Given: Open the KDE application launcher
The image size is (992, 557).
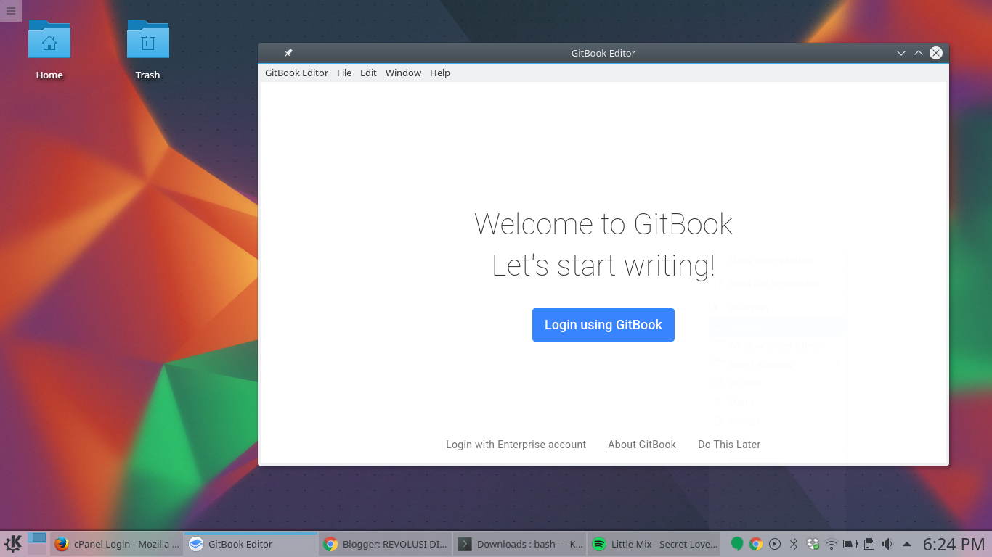Looking at the screenshot, I should point(13,544).
